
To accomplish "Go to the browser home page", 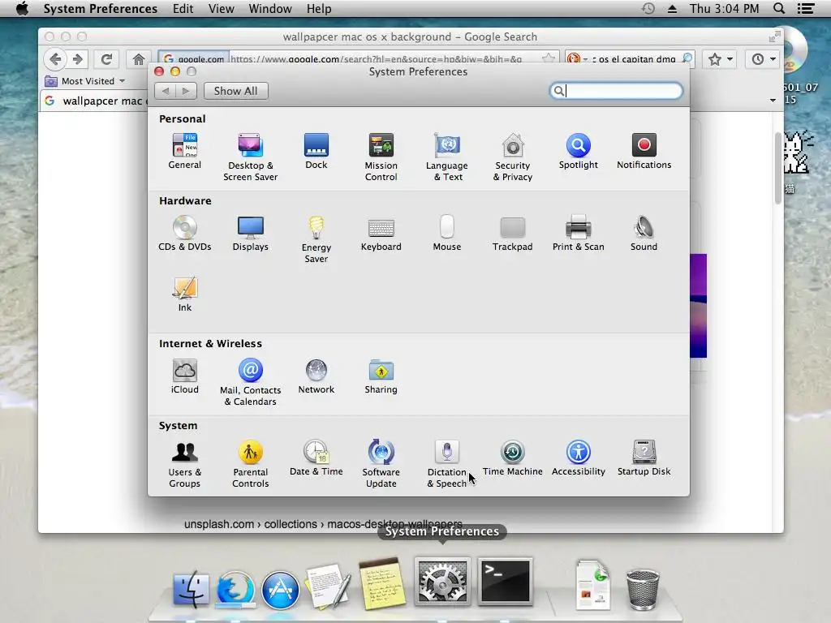I will tap(138, 59).
